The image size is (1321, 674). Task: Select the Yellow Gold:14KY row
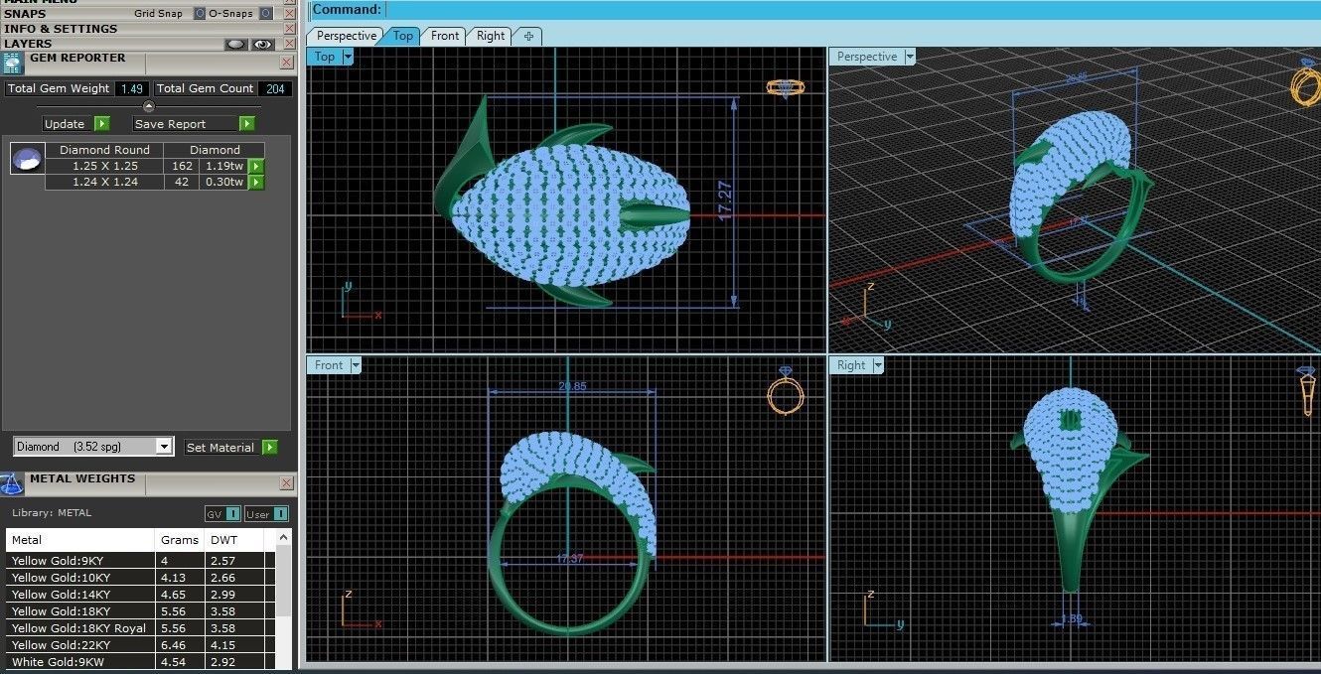[x=141, y=595]
